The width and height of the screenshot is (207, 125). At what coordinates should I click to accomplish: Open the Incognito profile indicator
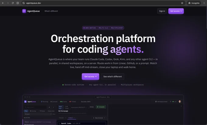pos(194,3)
